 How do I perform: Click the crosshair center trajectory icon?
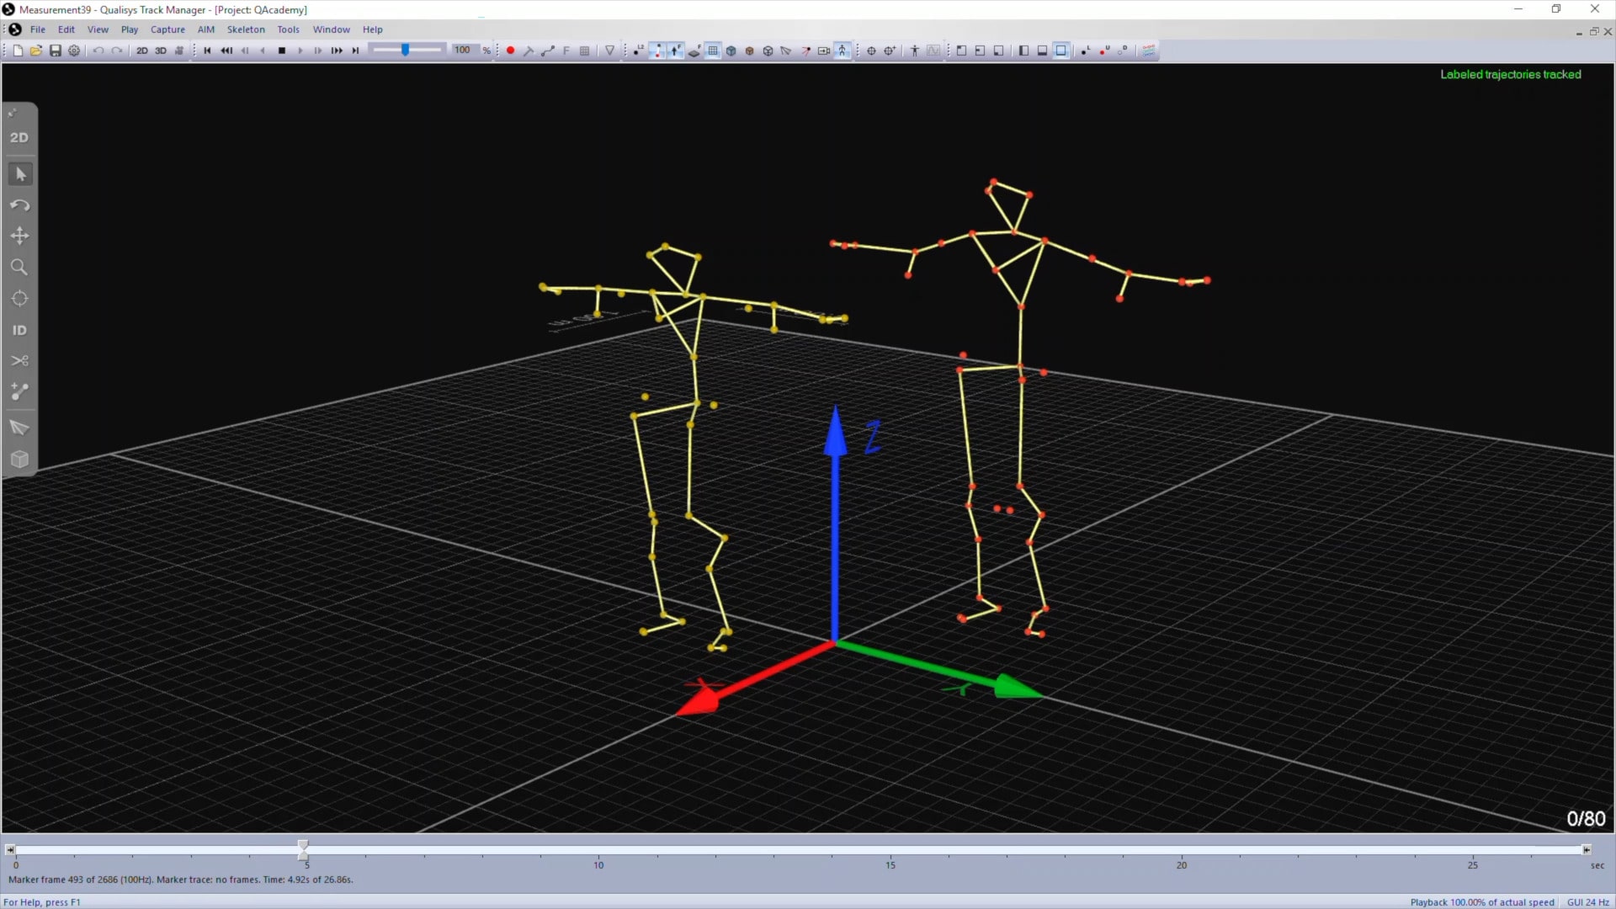click(x=871, y=50)
